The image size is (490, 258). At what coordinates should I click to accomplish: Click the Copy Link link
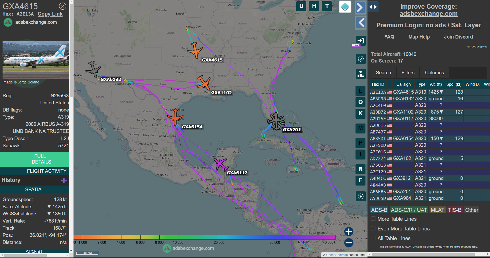tap(50, 14)
